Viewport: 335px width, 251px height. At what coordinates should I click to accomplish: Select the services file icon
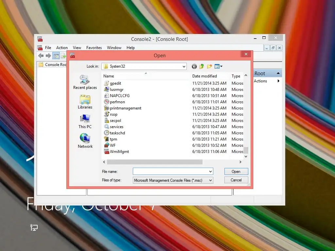tap(106, 126)
